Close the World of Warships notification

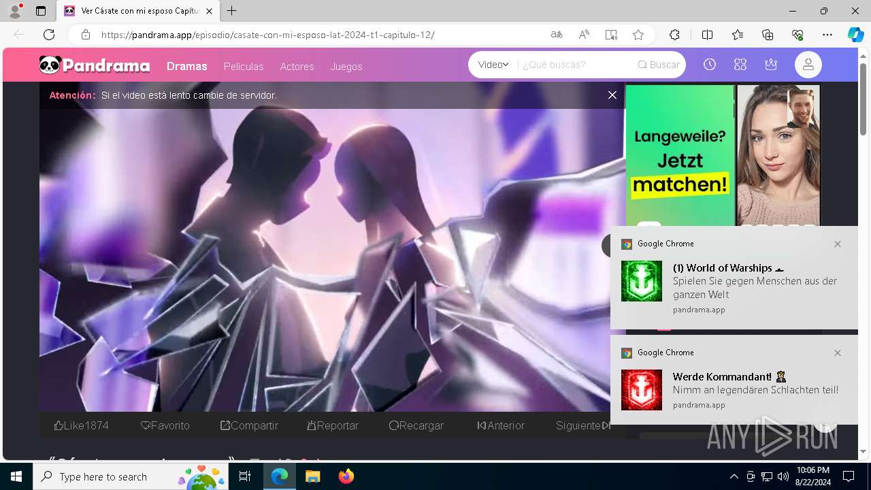838,244
